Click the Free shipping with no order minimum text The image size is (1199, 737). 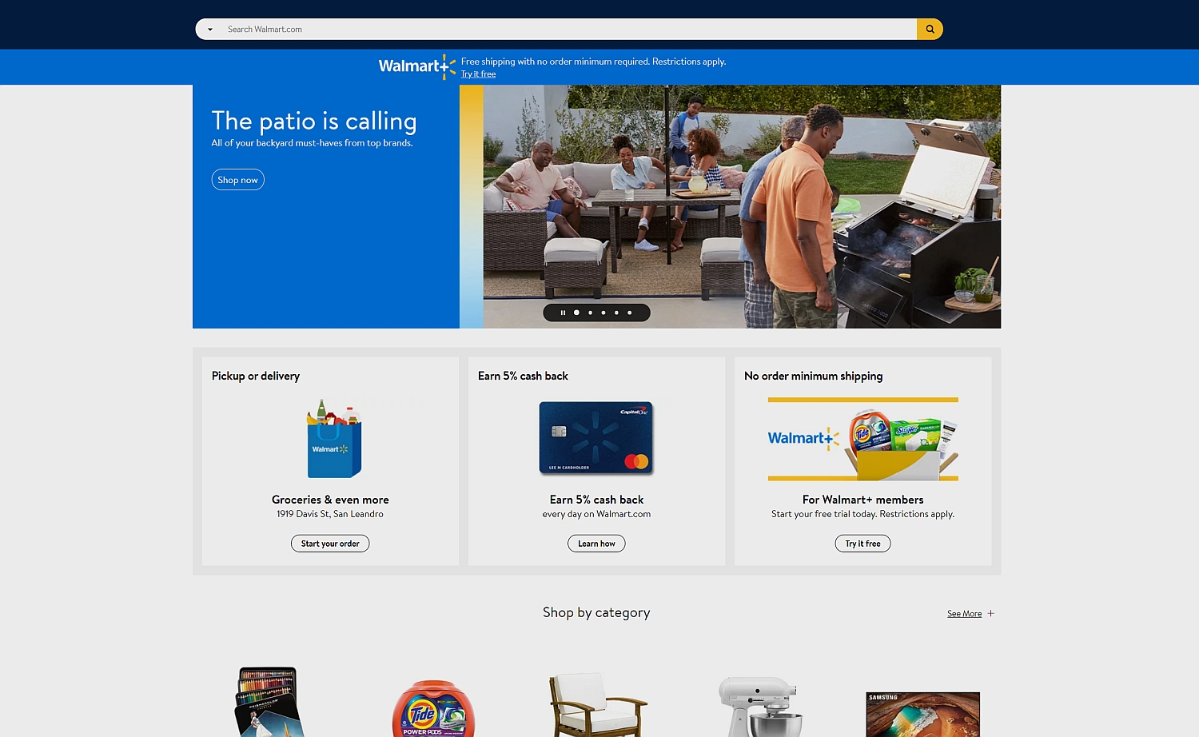pos(593,62)
